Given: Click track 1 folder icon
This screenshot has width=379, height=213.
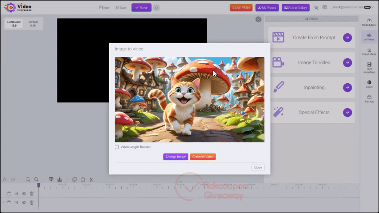Looking at the screenshot, I should point(9,194).
